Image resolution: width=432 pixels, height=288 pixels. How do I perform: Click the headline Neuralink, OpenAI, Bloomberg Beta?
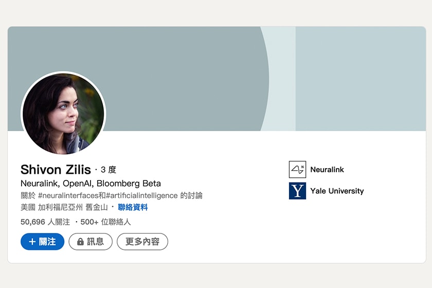[x=91, y=183]
